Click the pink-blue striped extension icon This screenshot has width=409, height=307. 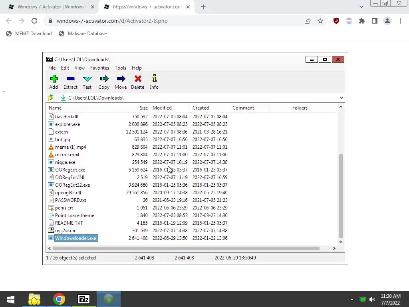tap(349, 21)
